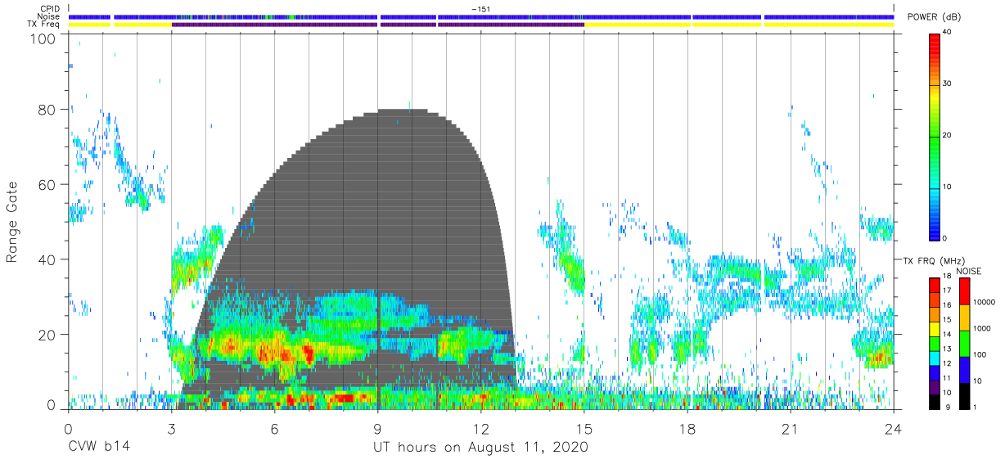Click the 10000 label on the NOISE scale

tap(984, 302)
